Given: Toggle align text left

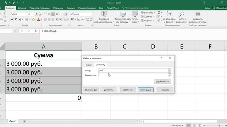Looking at the screenshot, I should [x=45, y=20].
